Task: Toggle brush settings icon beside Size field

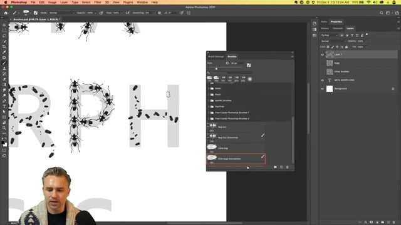Action: coord(249,65)
